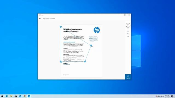The width and height of the screenshot is (175, 98).
Task: Open the Windows Start menu
Action: [x=2, y=96]
